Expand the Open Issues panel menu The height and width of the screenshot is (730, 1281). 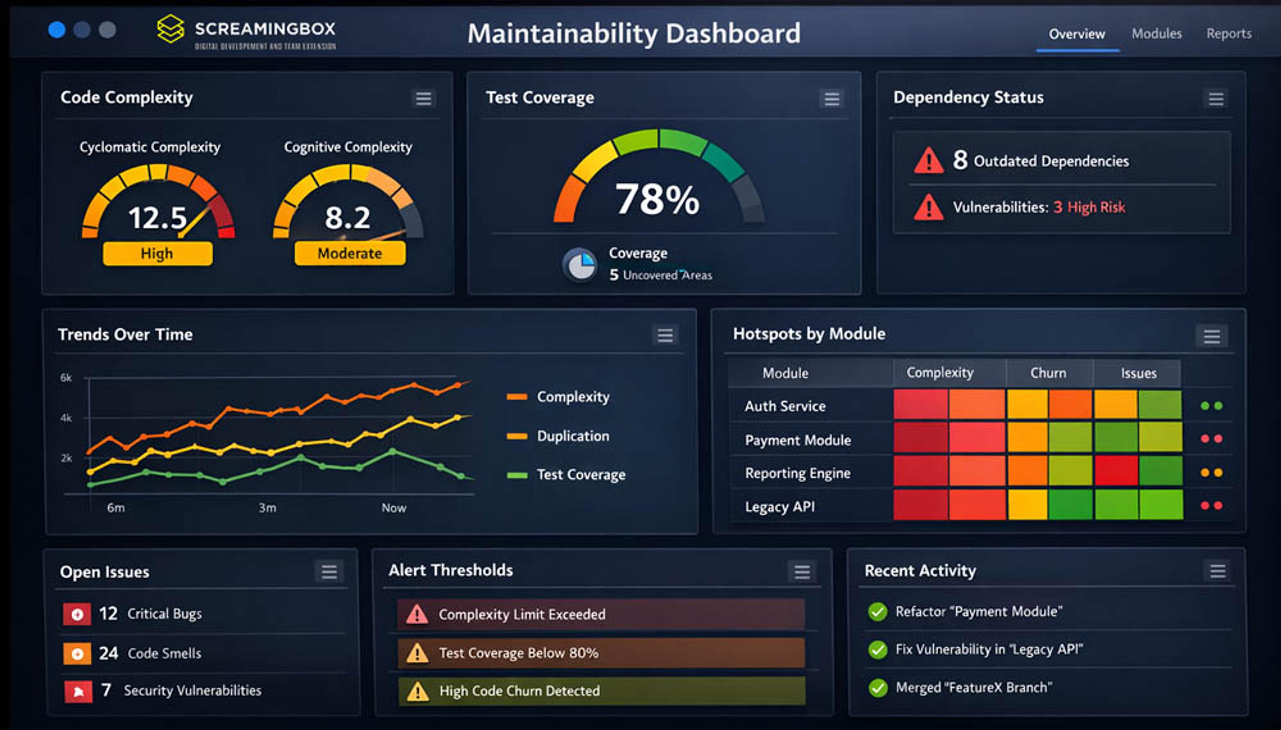pyautogui.click(x=329, y=572)
